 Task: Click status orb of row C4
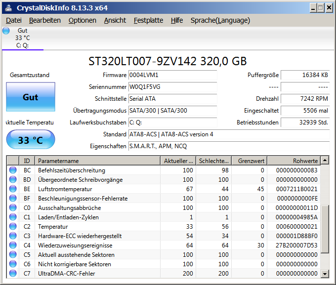click(13, 245)
